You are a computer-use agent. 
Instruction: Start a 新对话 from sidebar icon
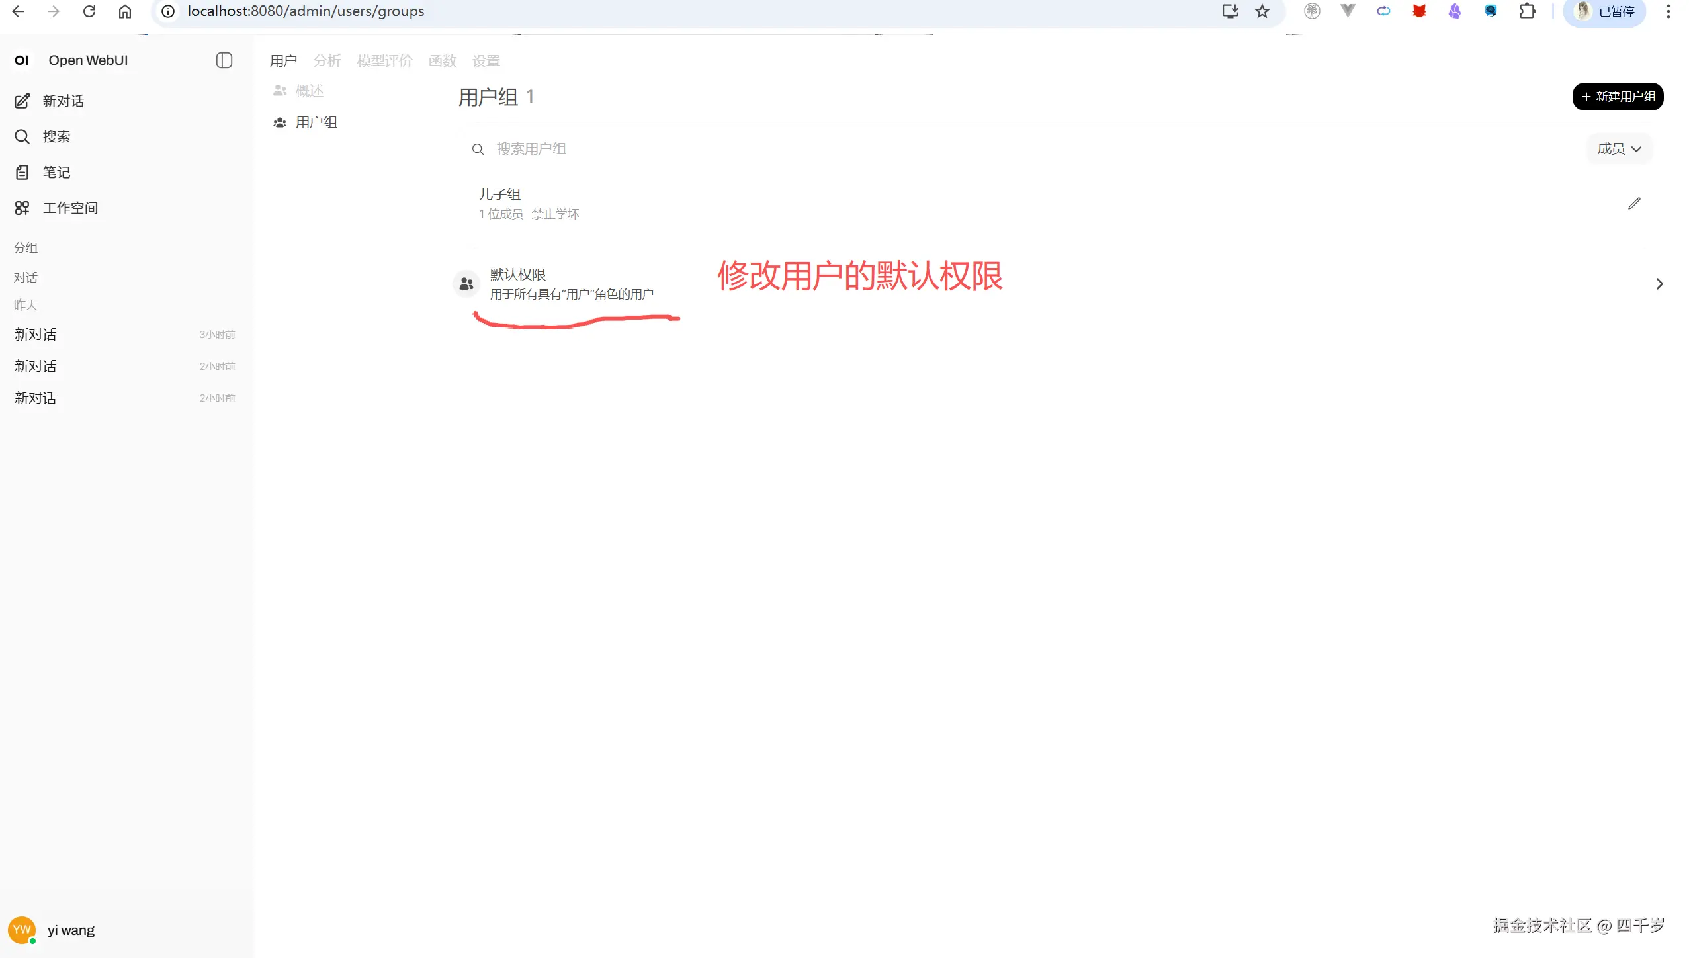pos(22,101)
